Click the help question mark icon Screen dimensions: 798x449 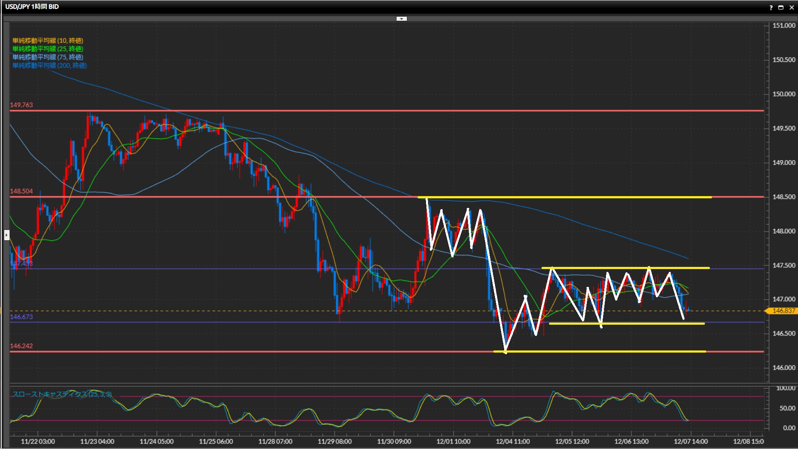(771, 7)
